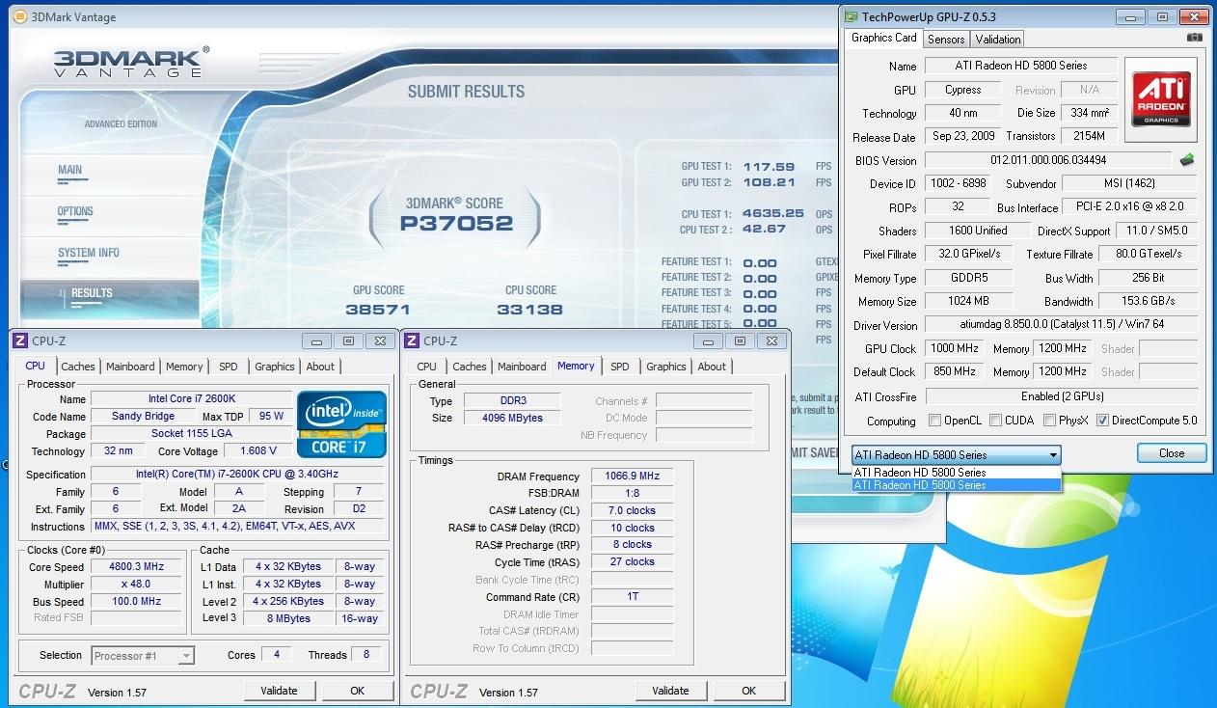1217x708 pixels.
Task: Switch to the Sensors tab in GPU-Z
Action: 946,39
